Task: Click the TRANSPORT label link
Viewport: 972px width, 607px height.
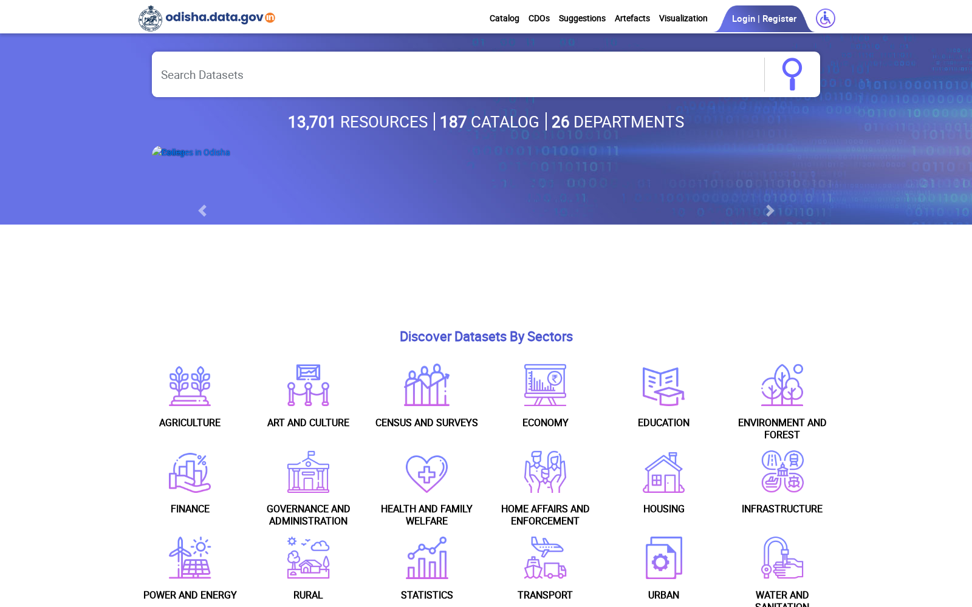Action: click(x=545, y=595)
